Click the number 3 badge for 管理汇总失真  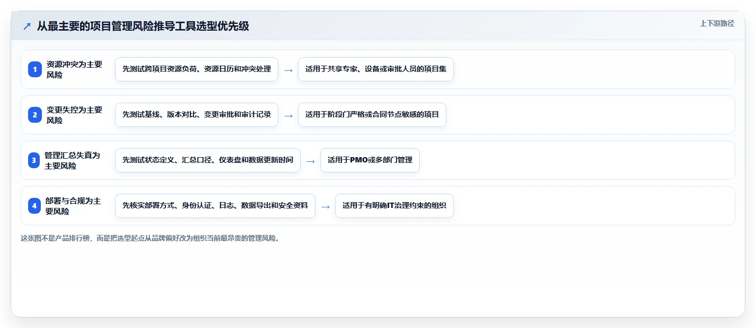click(x=34, y=160)
